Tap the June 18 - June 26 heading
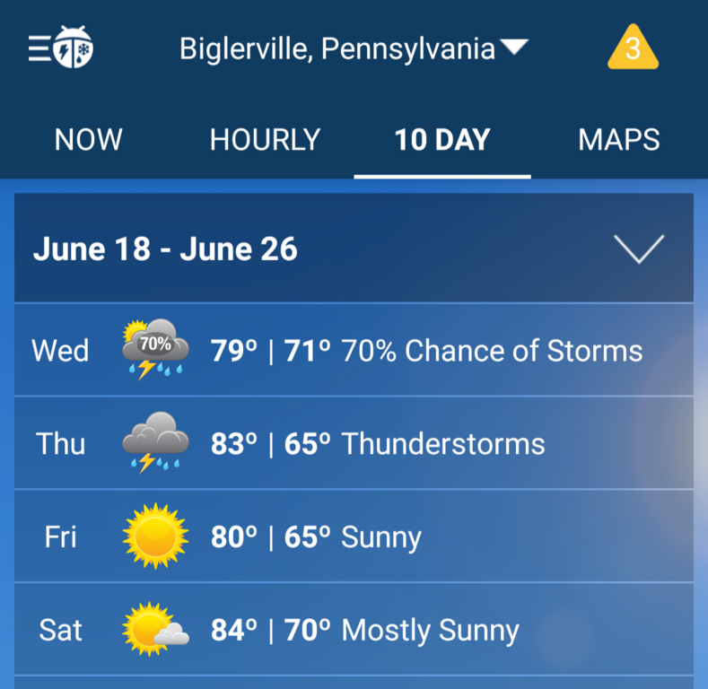Viewport: 708px width, 689px height. pos(165,249)
